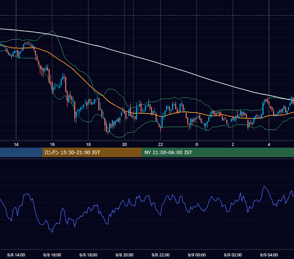Image resolution: width=294 pixels, height=259 pixels.
Task: Click the 0 hour label on time axis
Action: pyautogui.click(x=197, y=145)
